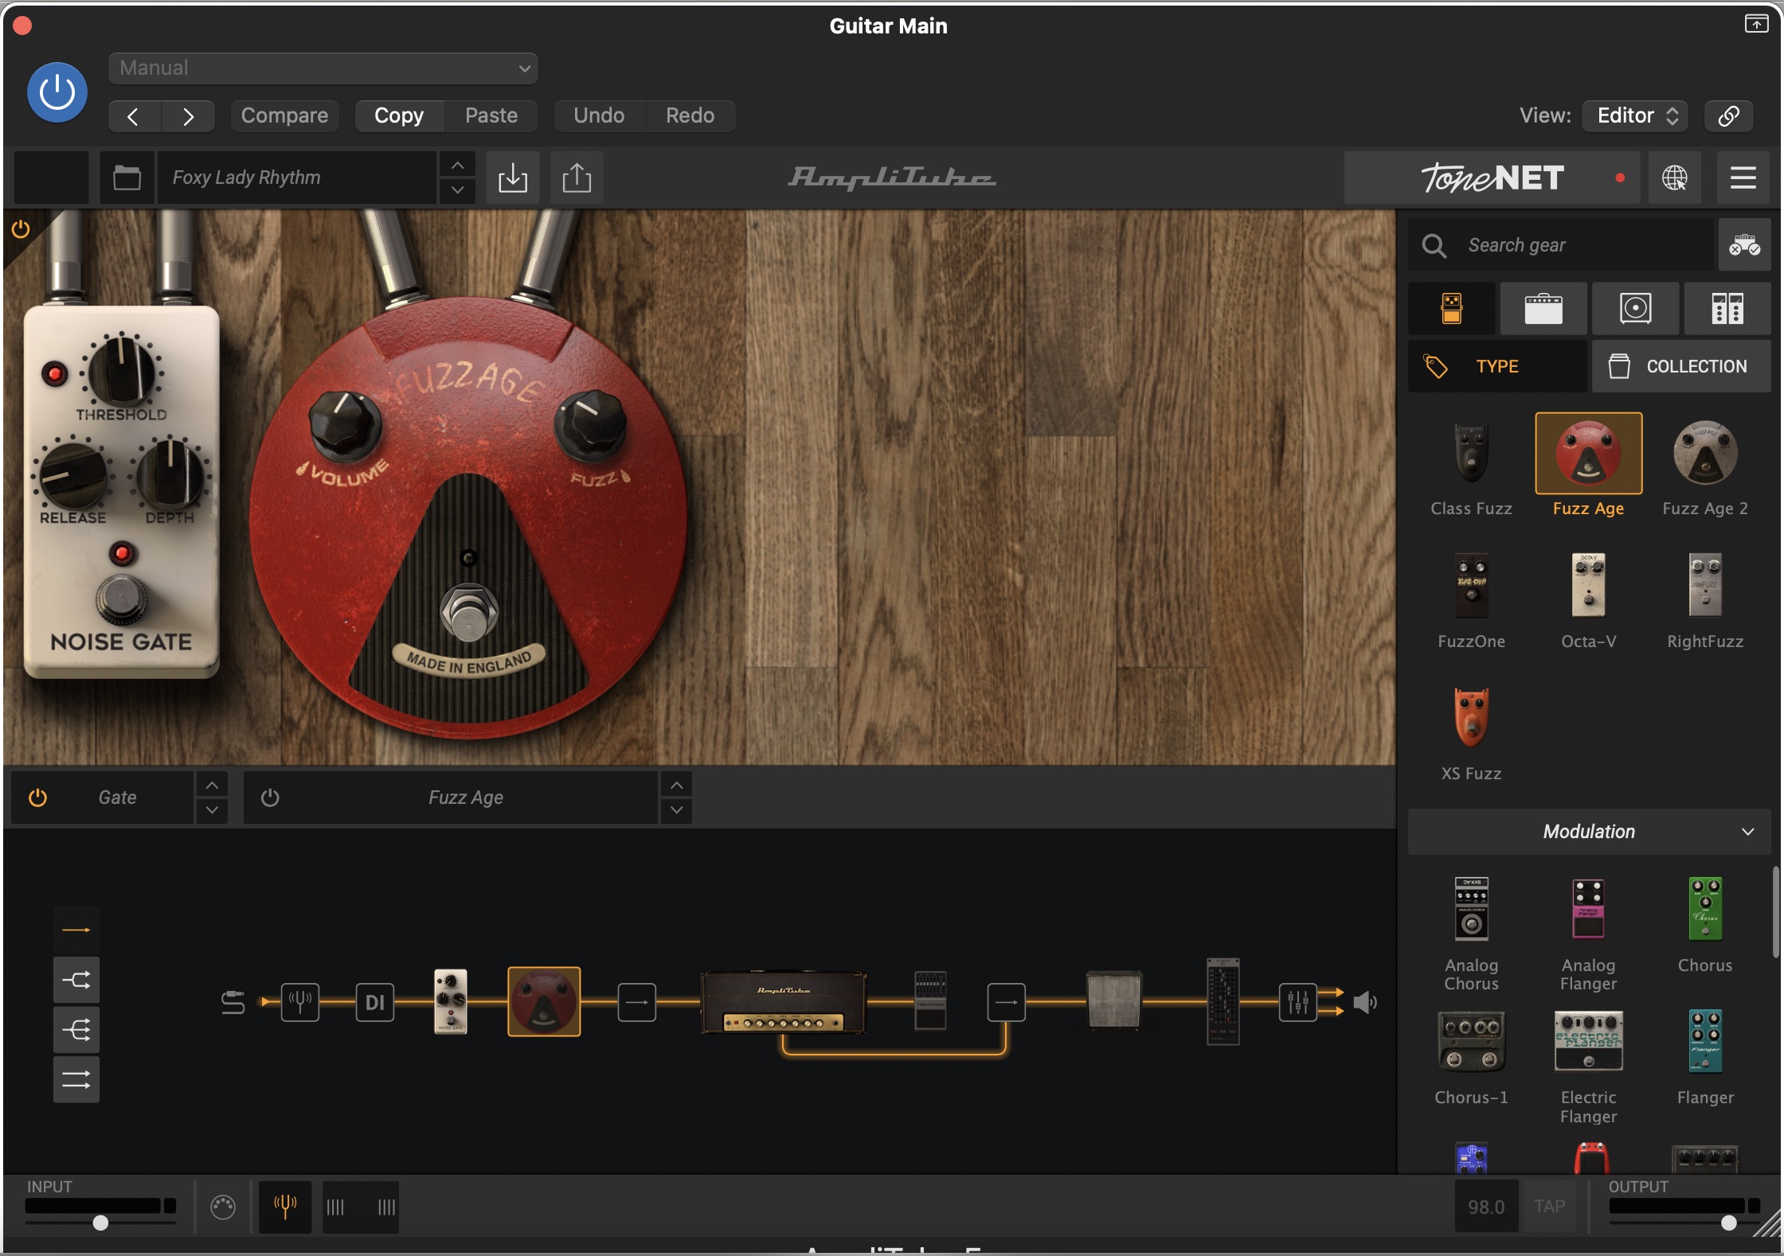Select the two parallel chains routing option

pyautogui.click(x=76, y=1080)
